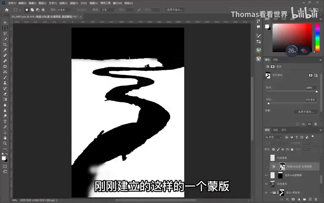
Task: Switch to Channels tab beside Layers
Action: pyautogui.click(x=275, y=130)
